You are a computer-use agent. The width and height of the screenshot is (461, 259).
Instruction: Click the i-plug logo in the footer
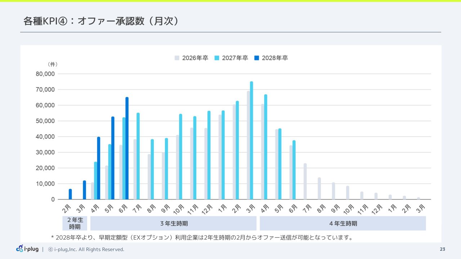pos(27,249)
